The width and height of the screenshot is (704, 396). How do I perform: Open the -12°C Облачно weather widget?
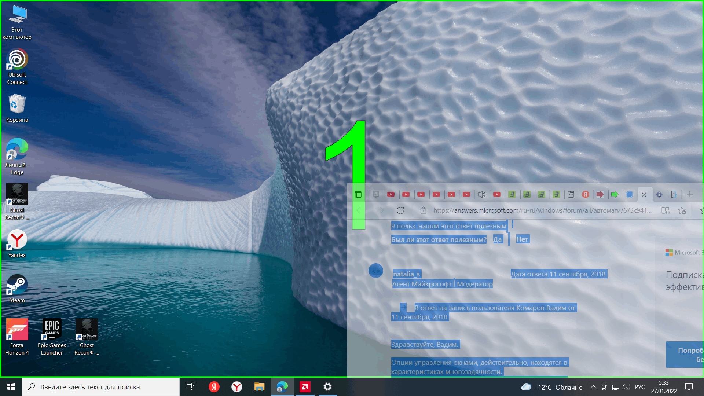pyautogui.click(x=552, y=387)
